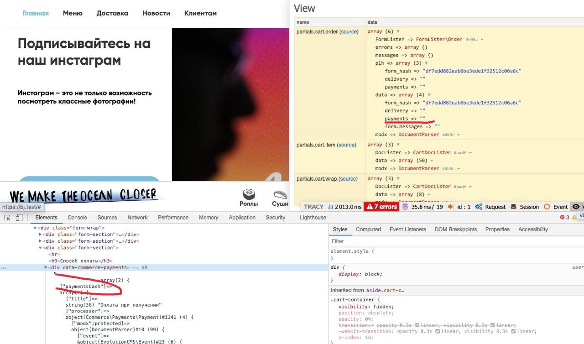Click the Роллы category label
584x344 pixels.
pos(249,204)
